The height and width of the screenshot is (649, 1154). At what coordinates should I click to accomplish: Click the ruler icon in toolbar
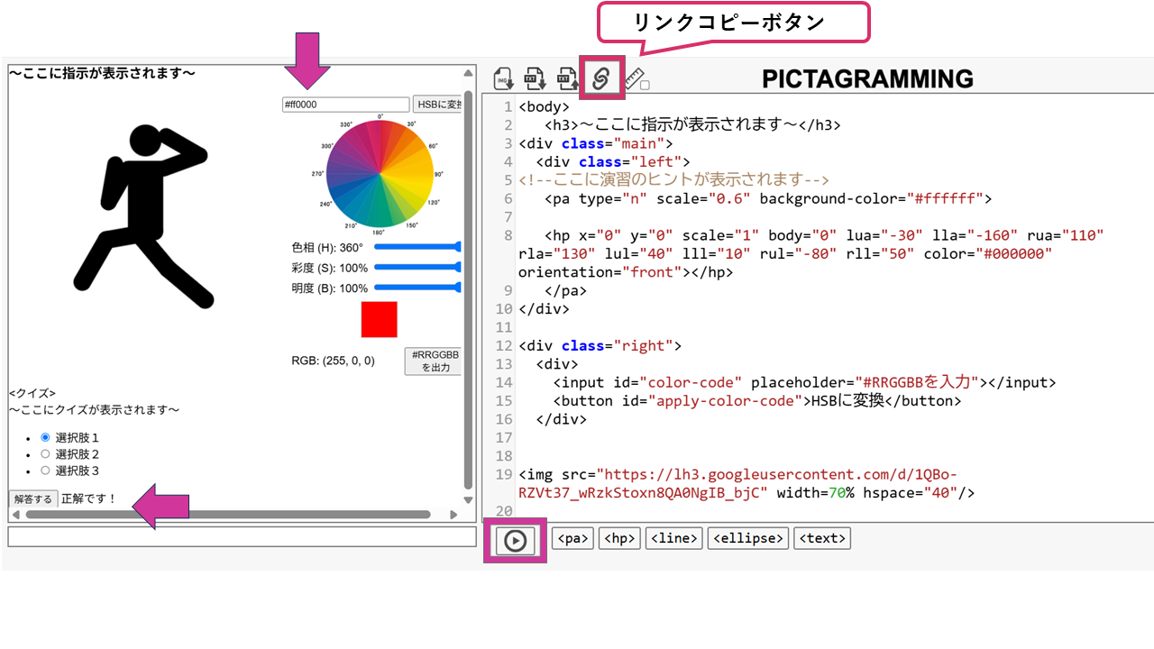coord(633,78)
